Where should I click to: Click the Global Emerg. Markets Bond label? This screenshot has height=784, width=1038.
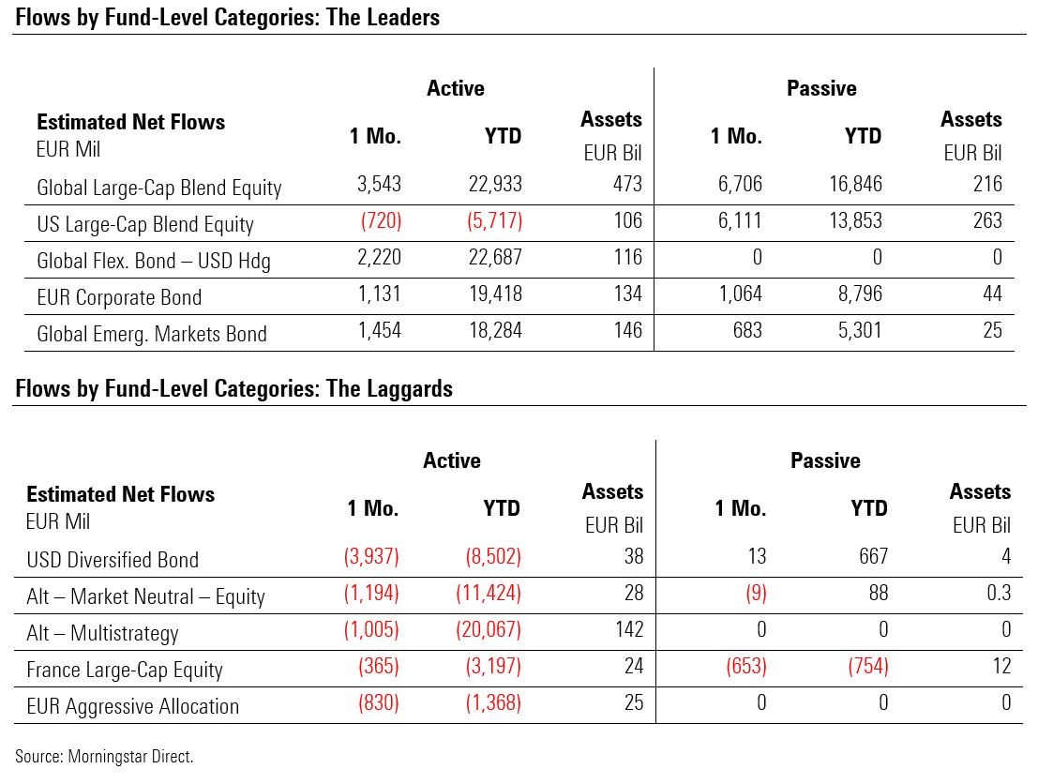(152, 334)
